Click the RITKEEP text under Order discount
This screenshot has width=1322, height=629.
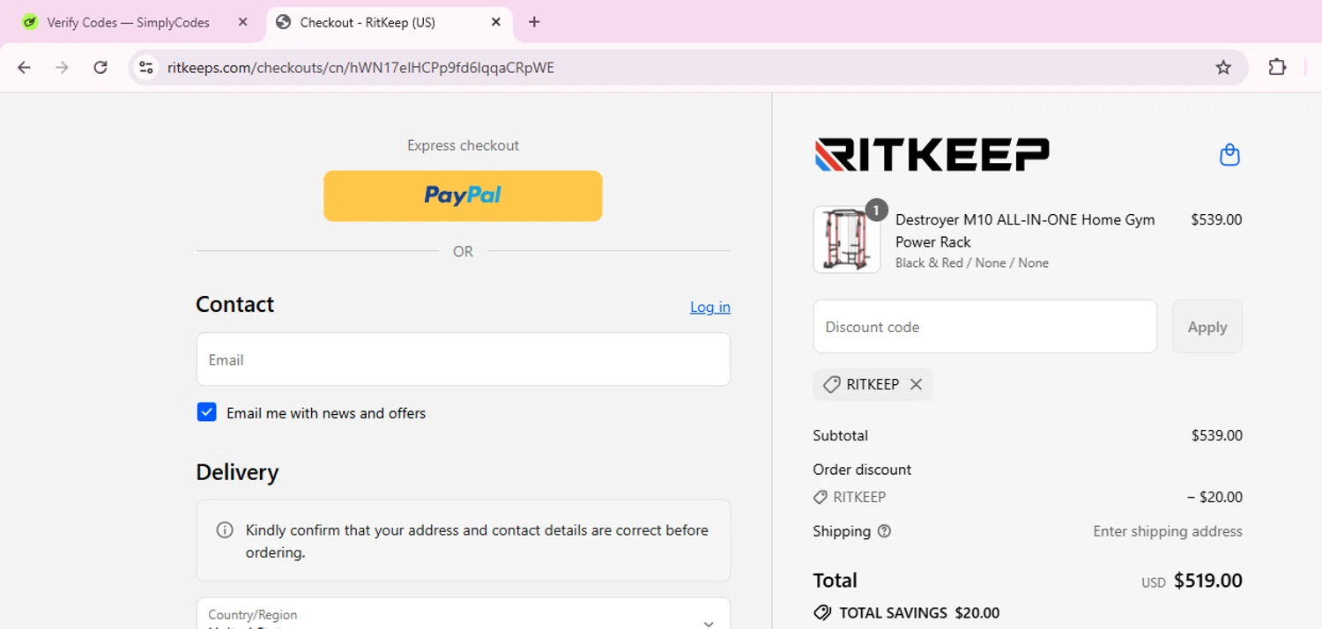[x=859, y=497]
